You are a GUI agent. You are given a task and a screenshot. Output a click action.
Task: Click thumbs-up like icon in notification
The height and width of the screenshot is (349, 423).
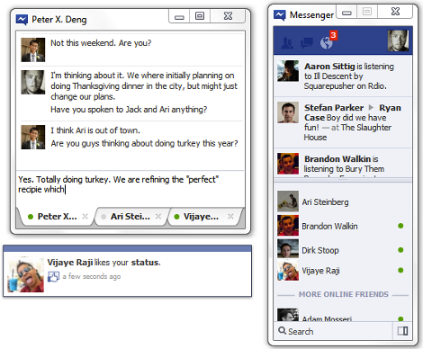click(x=53, y=276)
